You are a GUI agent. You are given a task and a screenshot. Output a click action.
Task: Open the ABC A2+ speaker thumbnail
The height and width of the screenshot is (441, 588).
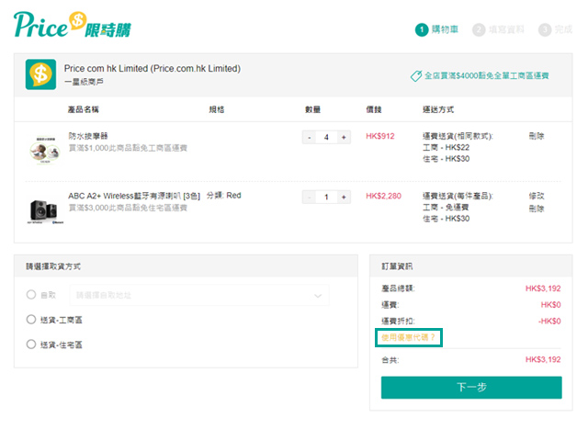43,209
